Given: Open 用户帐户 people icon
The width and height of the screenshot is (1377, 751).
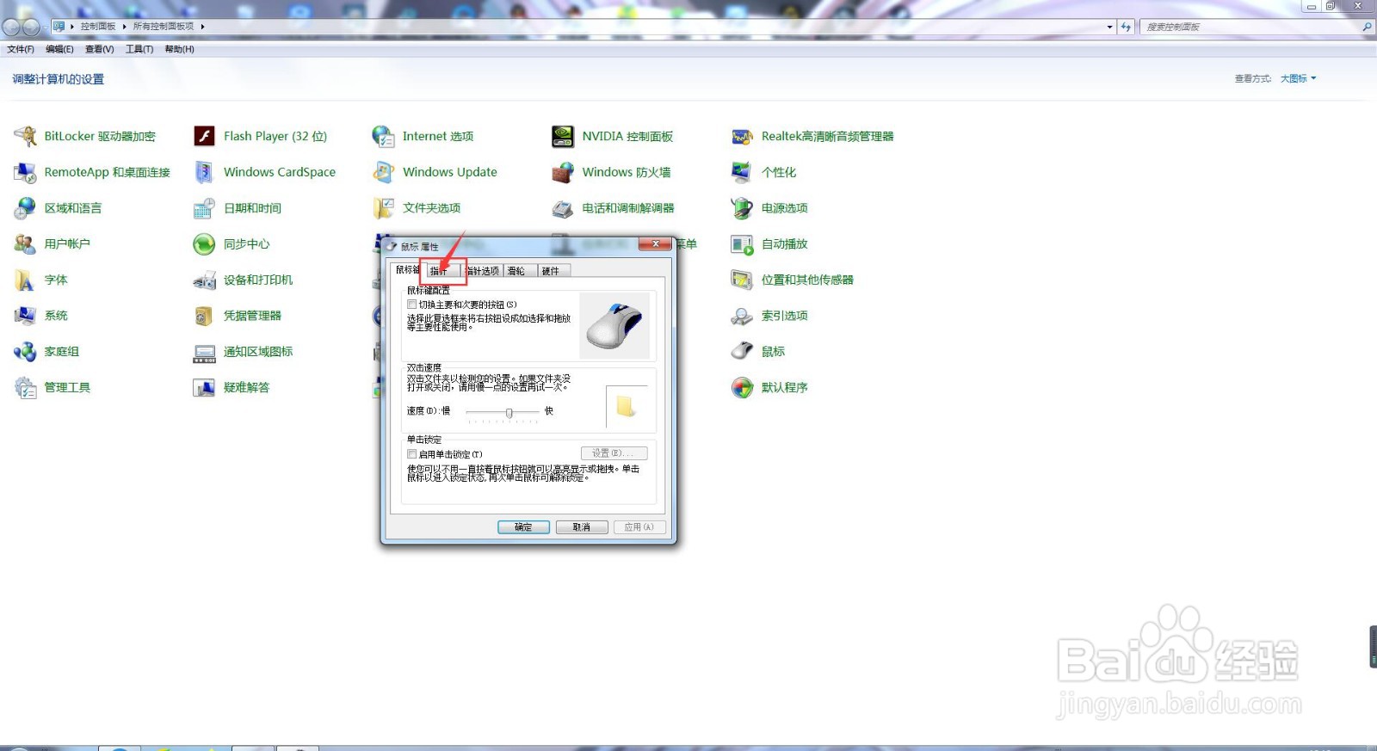Looking at the screenshot, I should (x=25, y=244).
